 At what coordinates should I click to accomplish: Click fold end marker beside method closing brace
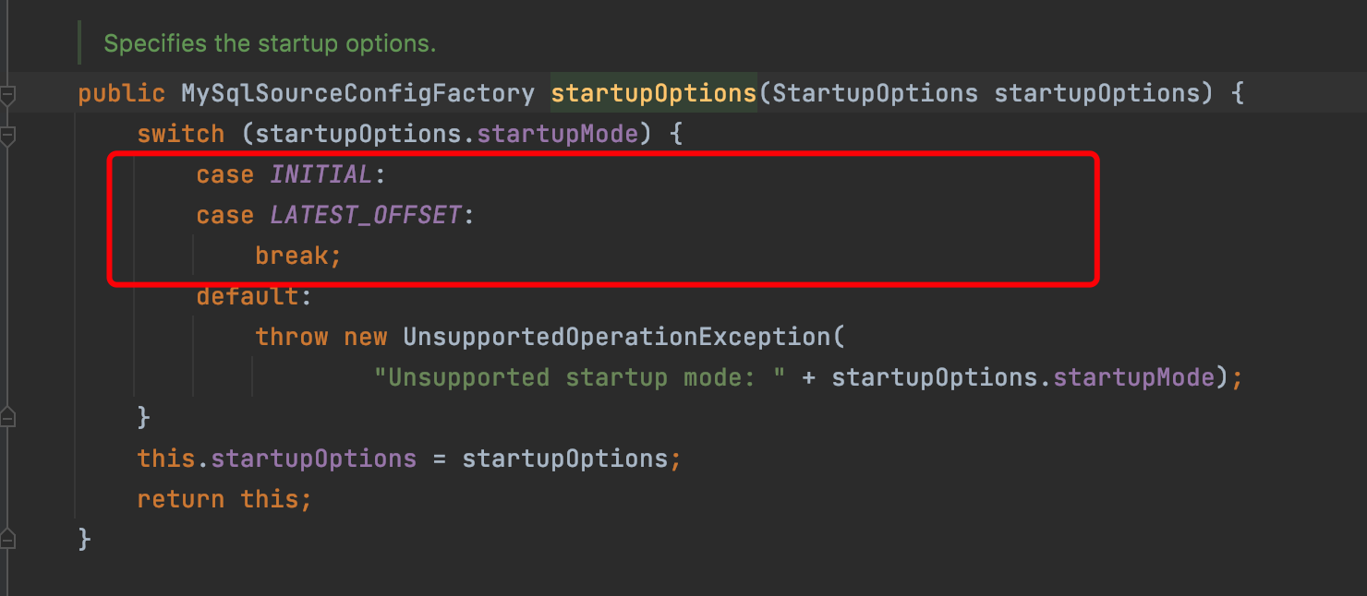(x=8, y=540)
